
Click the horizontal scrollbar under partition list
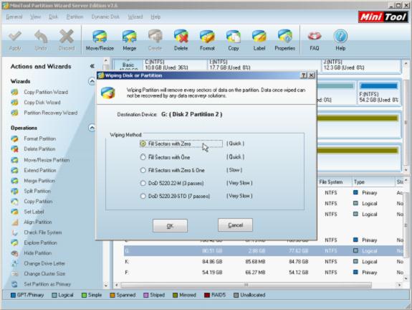click(246, 285)
